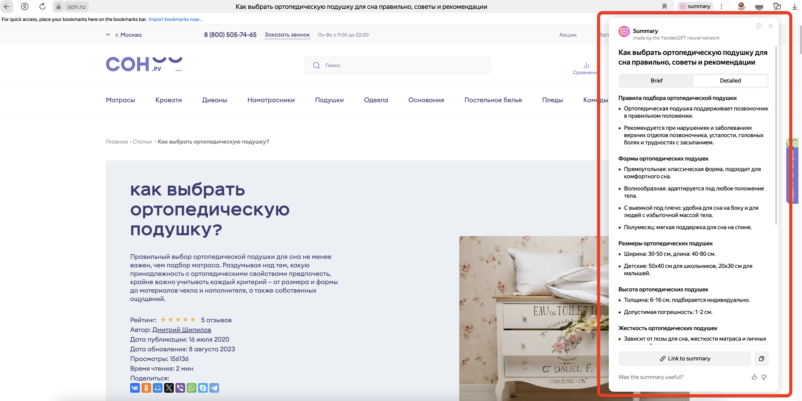
Task: Rate summary with thumbs down
Action: [764, 377]
